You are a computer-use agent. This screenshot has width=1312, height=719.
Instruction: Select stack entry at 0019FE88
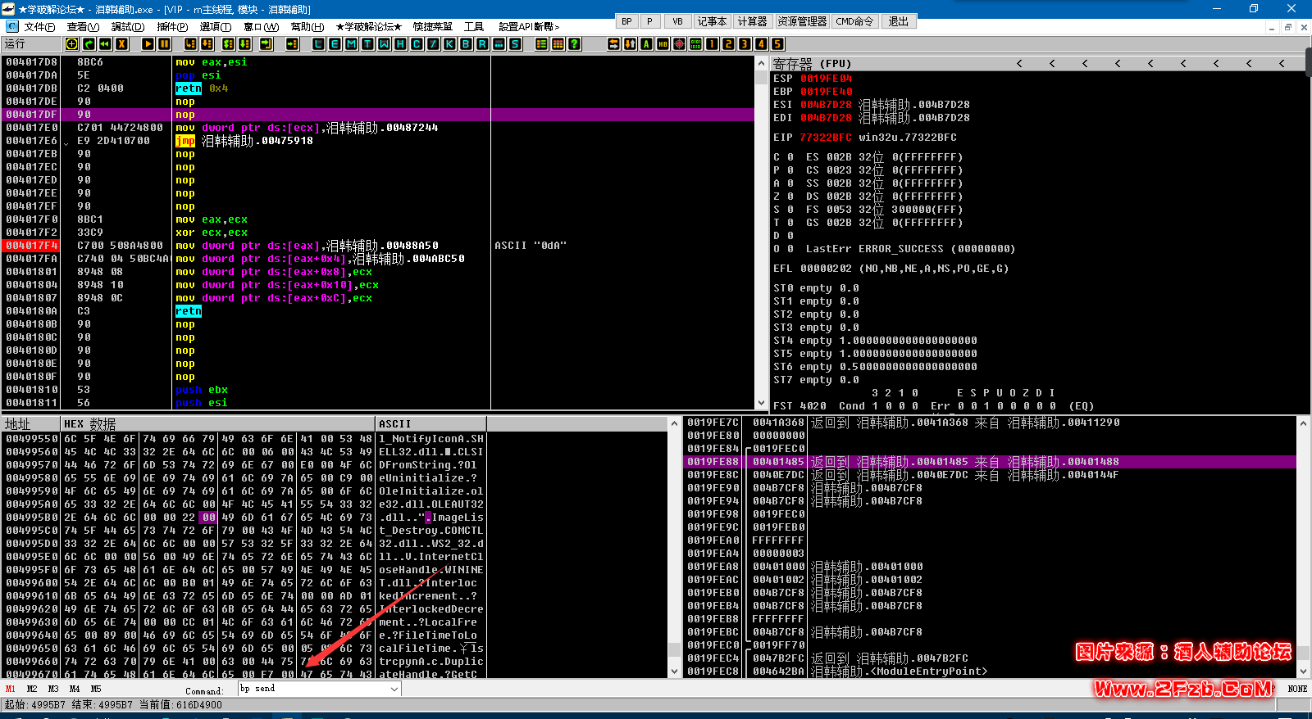[x=990, y=462]
